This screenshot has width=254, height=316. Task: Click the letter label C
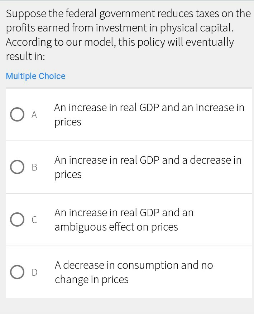pos(34,219)
